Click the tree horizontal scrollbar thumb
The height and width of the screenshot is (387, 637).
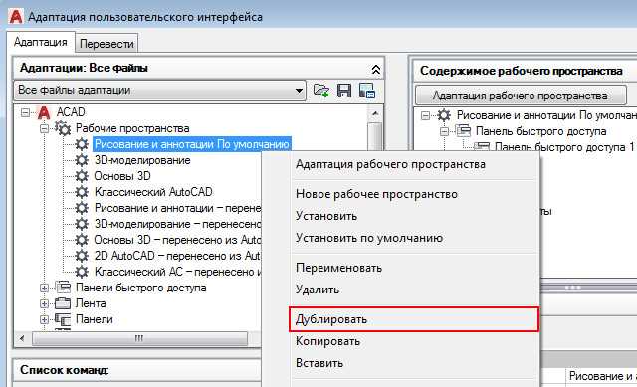[x=139, y=338]
